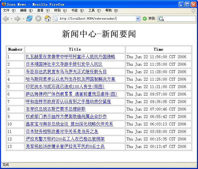Open the link 温家宝与南非总统会谈 提出深化战略伙伴关系
198x169 pixels.
pyautogui.click(x=69, y=124)
